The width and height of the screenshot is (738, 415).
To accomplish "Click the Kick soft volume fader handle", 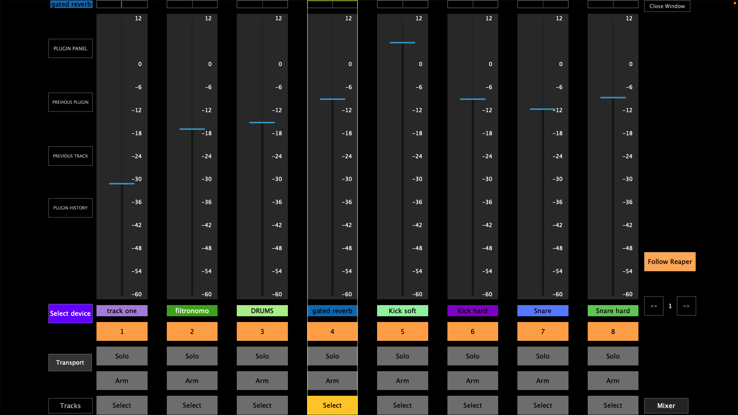I will pyautogui.click(x=402, y=43).
